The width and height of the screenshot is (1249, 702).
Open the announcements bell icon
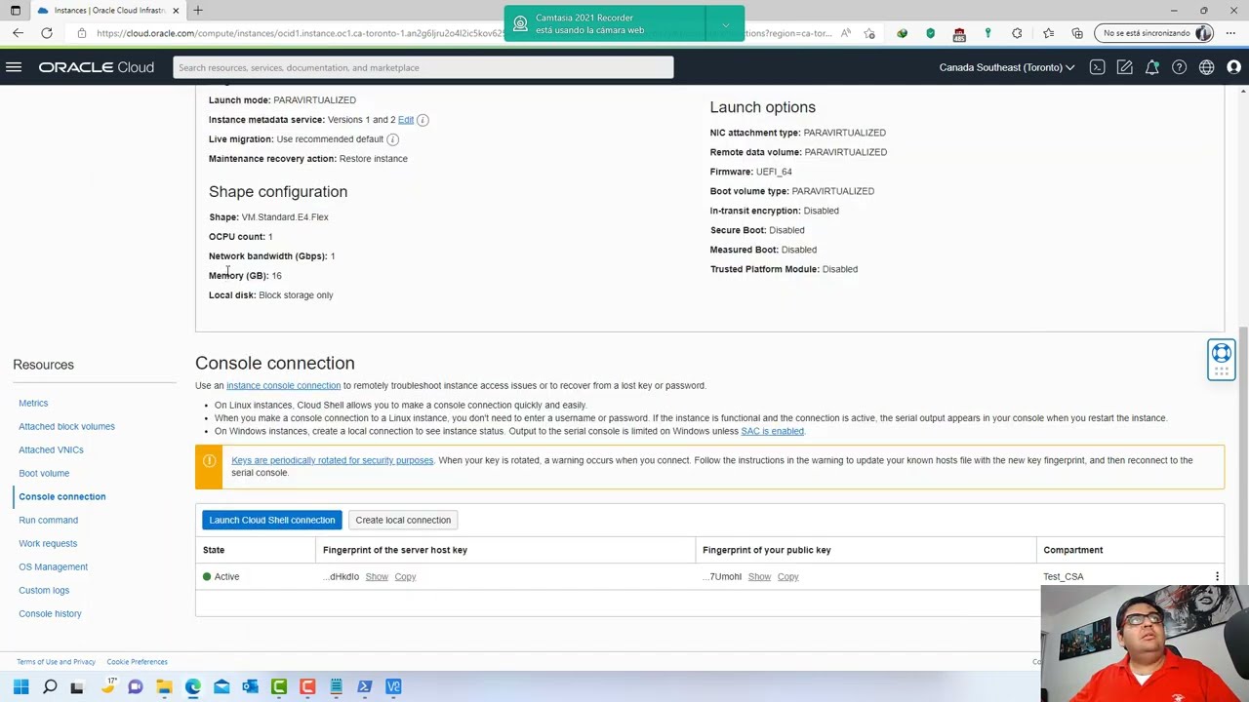point(1152,67)
